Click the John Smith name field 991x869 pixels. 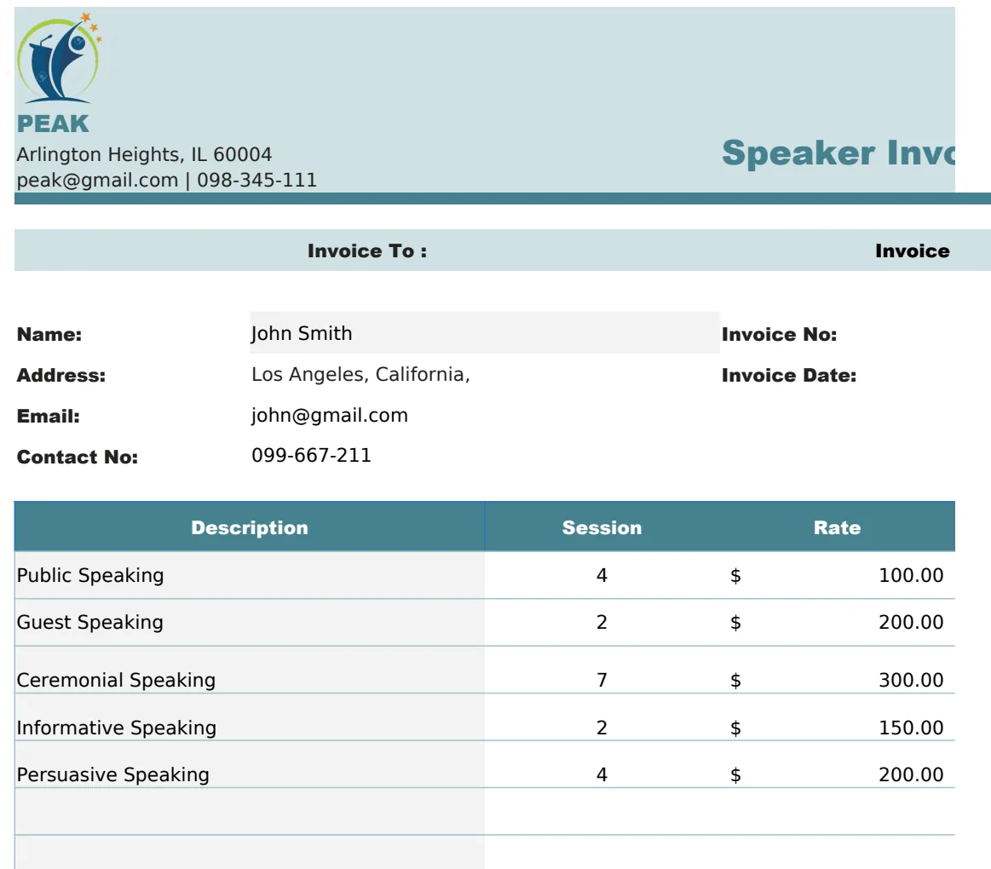485,333
